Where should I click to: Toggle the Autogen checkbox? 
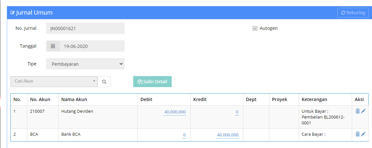tap(255, 28)
